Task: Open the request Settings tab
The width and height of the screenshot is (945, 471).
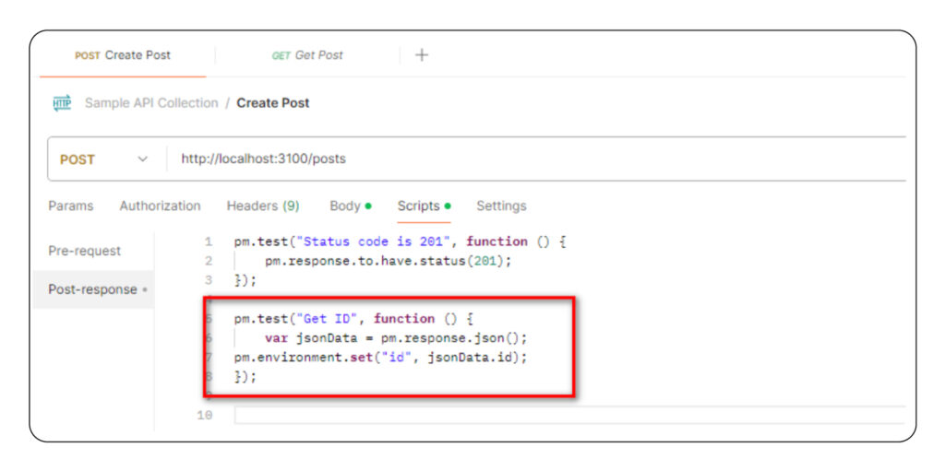Action: coord(501,206)
